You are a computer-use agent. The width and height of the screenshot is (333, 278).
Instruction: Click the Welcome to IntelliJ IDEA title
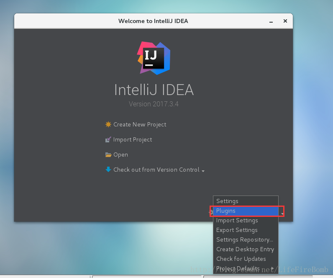tap(153, 21)
